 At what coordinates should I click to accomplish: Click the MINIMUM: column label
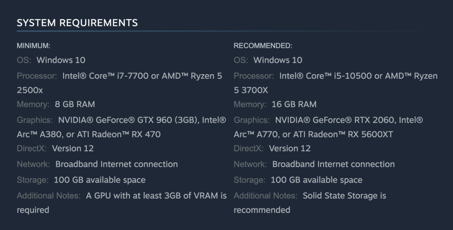[34, 46]
